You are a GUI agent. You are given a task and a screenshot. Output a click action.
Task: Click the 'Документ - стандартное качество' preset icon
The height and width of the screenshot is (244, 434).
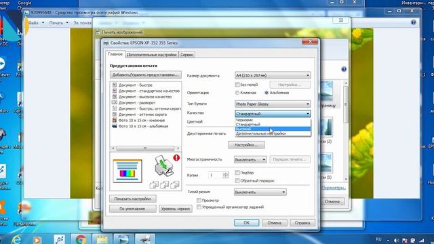click(x=115, y=91)
